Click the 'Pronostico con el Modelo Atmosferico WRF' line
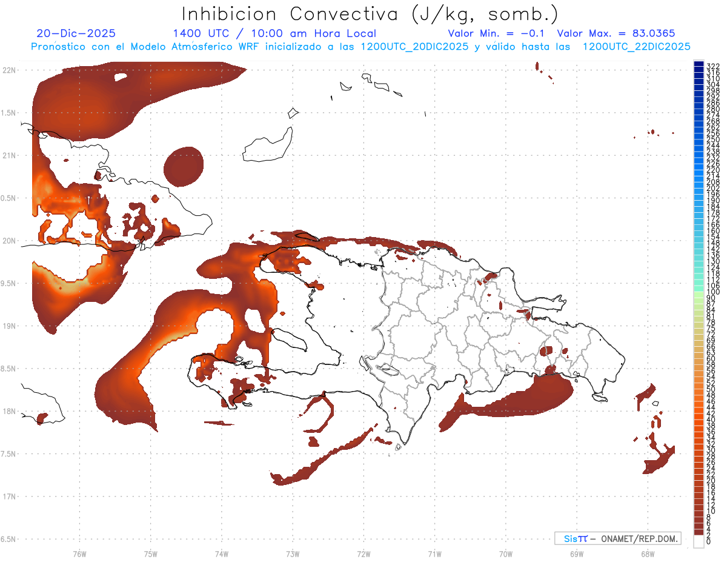 click(x=360, y=47)
